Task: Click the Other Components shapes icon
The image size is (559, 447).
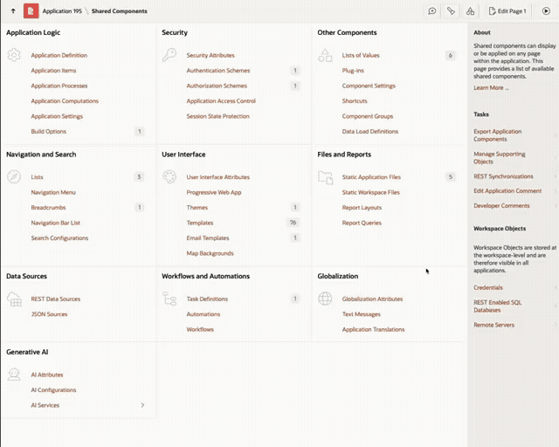Action: coord(325,55)
